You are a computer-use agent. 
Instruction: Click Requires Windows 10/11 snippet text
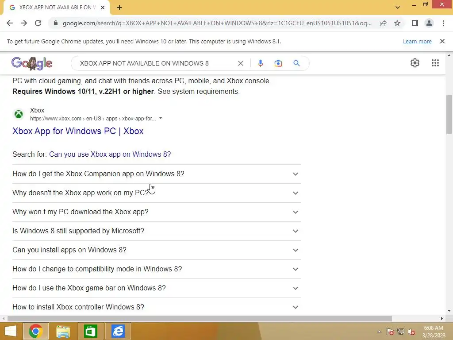pos(83,91)
